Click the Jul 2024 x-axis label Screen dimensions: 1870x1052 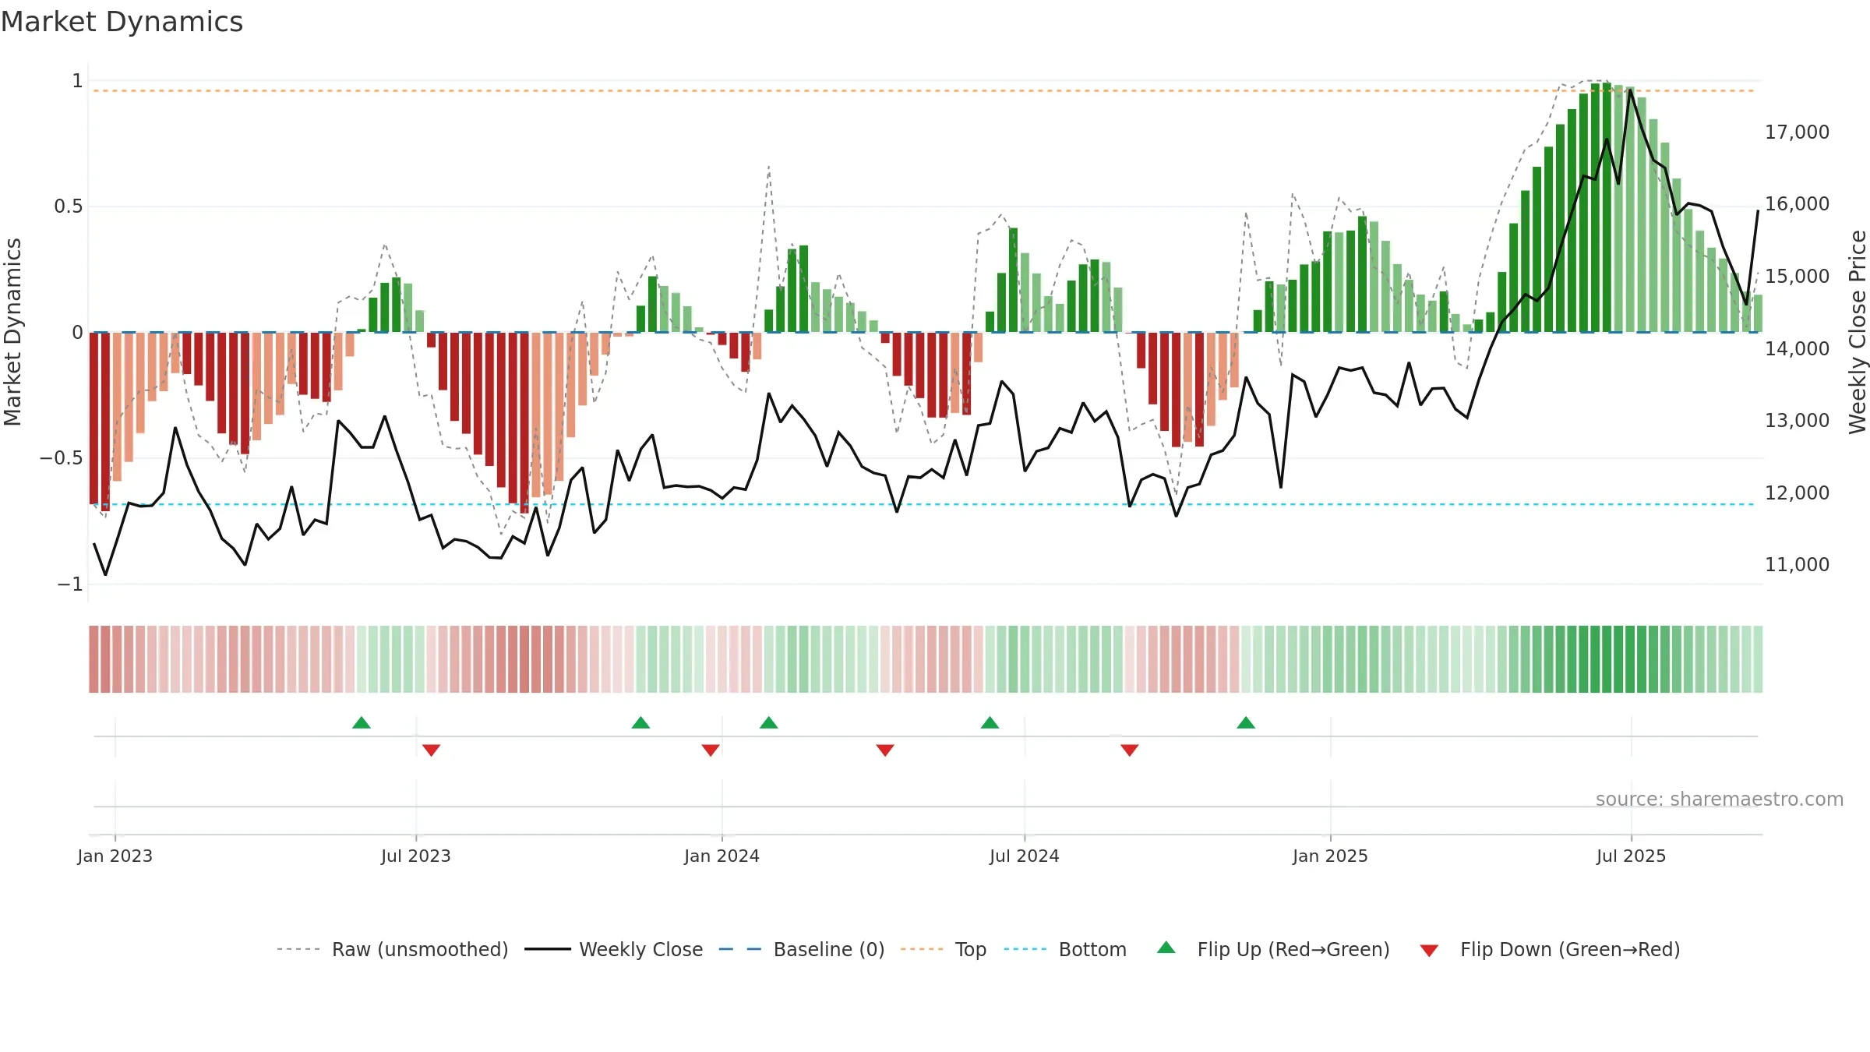[x=1025, y=856]
